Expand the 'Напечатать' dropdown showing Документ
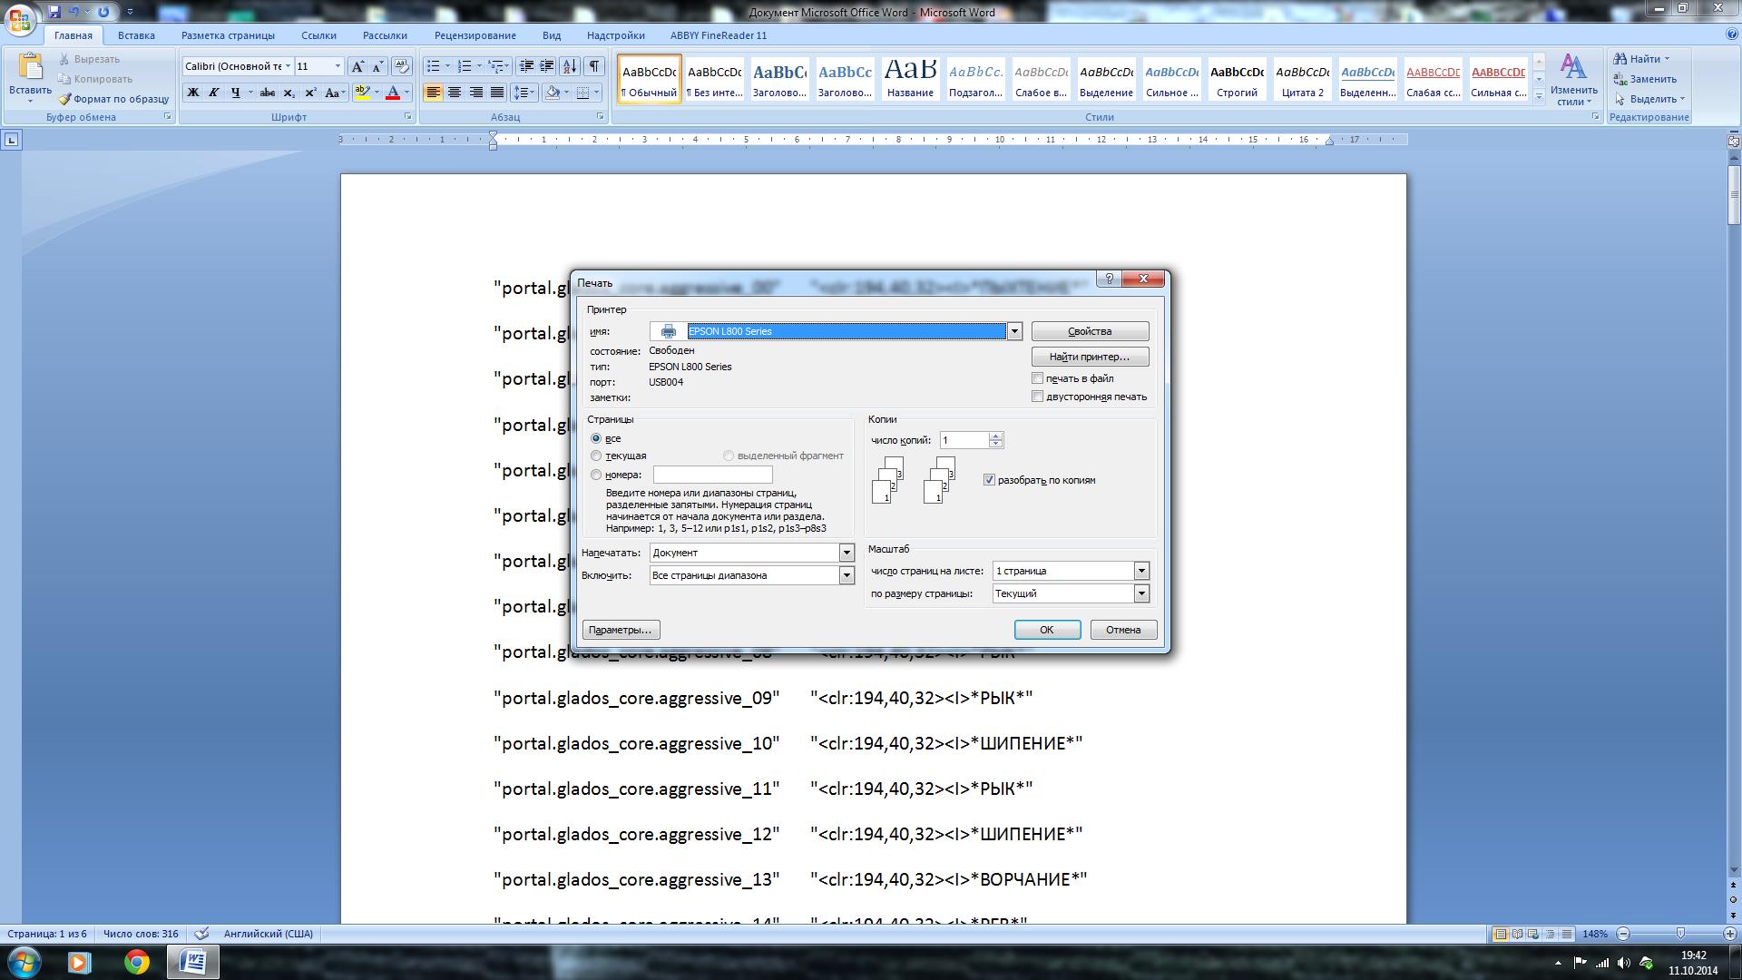Screen dimensions: 1742x980 click(x=847, y=553)
